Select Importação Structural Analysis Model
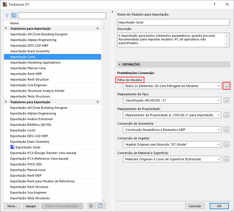 click(x=52, y=91)
